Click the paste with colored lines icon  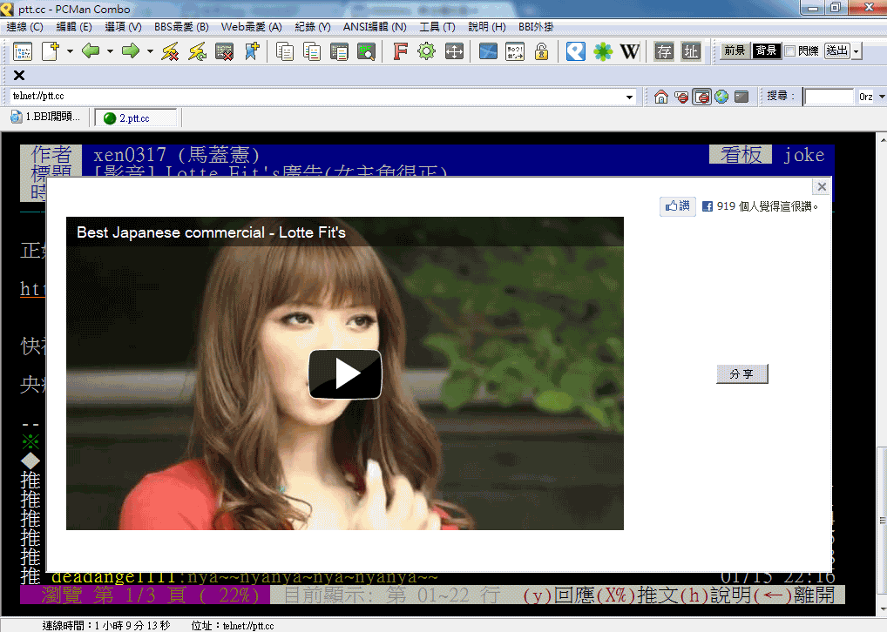[339, 51]
